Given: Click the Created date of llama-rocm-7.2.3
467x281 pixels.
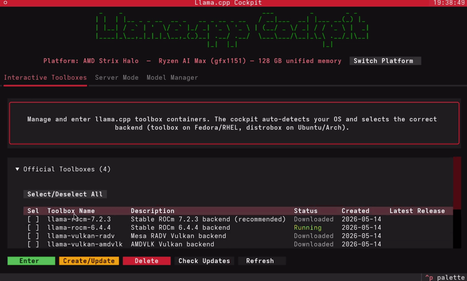Looking at the screenshot, I should [x=362, y=219].
